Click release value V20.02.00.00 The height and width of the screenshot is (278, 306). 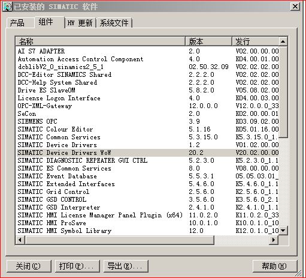pyautogui.click(x=257, y=153)
